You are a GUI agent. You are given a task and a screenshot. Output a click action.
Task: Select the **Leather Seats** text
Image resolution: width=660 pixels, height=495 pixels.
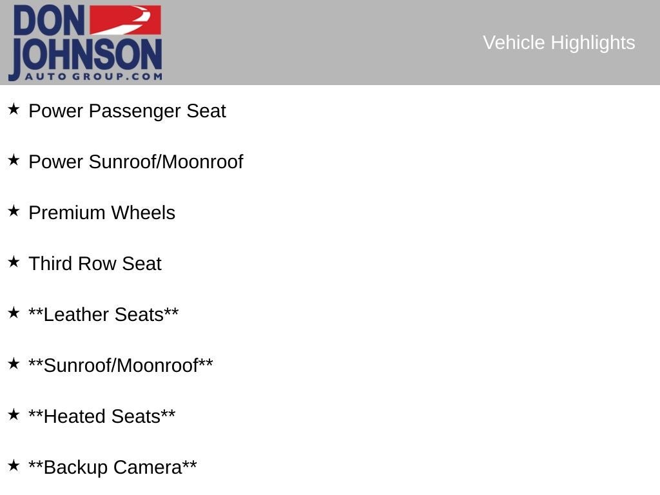[x=103, y=315]
